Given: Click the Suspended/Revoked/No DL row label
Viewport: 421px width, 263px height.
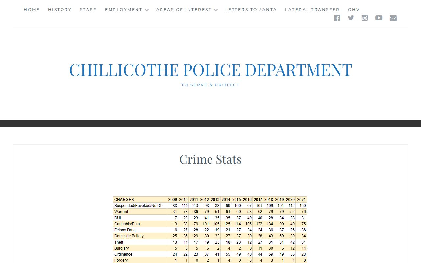Looking at the screenshot, I should point(138,206).
